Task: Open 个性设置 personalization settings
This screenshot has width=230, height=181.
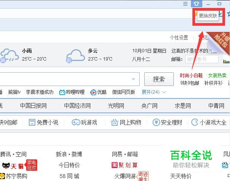Action: coord(179,37)
